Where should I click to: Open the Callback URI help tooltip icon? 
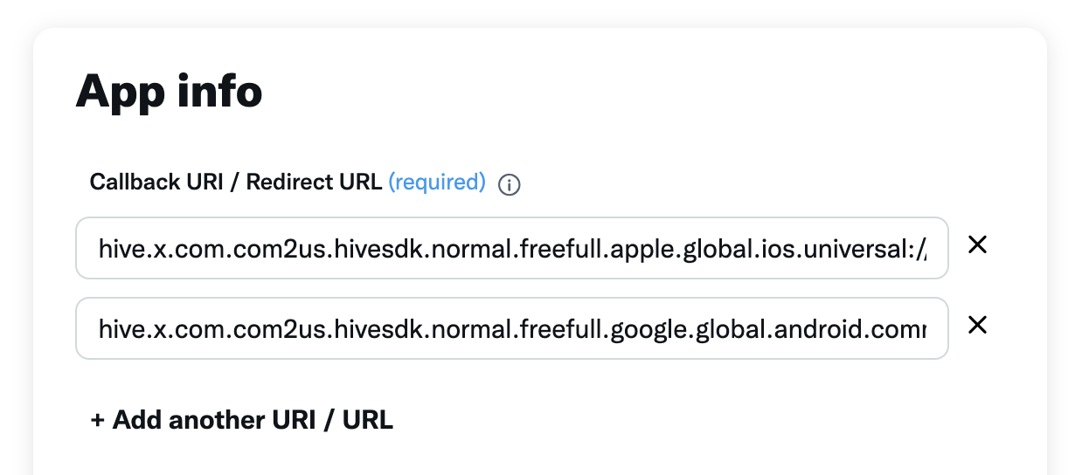pyautogui.click(x=509, y=184)
